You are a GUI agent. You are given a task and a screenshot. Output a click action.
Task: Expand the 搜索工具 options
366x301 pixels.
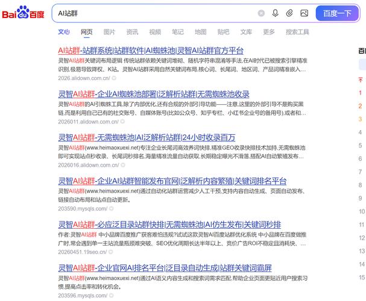coord(297,32)
